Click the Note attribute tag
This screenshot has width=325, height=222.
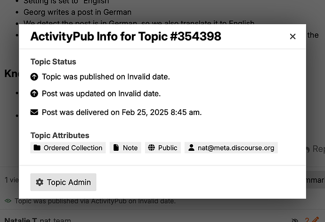pyautogui.click(x=125, y=148)
